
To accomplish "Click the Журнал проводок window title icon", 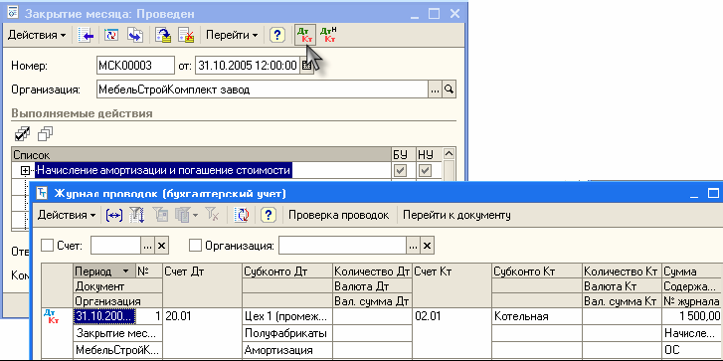I will (42, 193).
